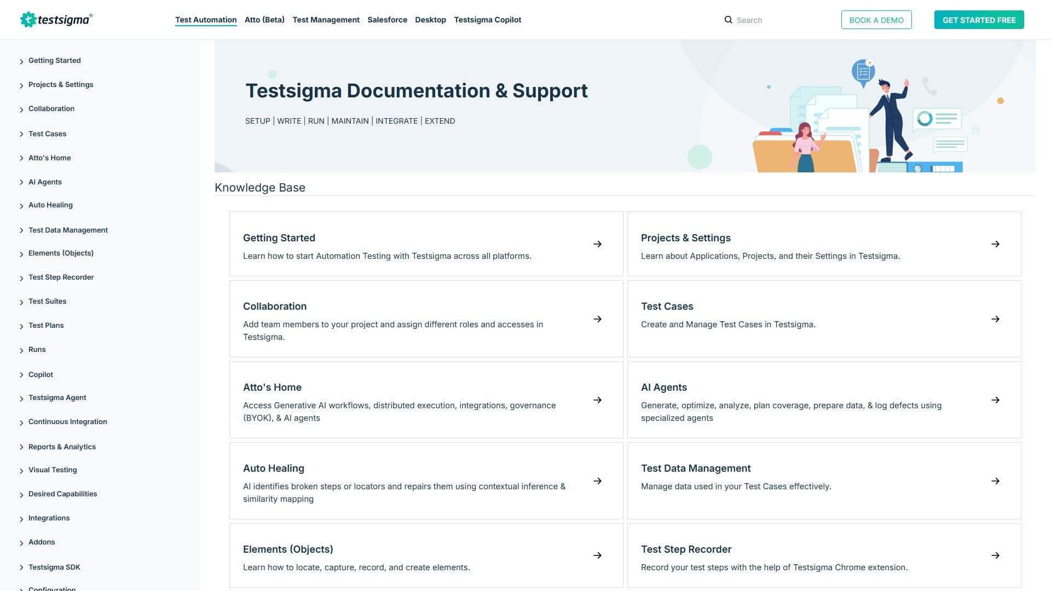Select Visual Testing in the sidebar
Image resolution: width=1051 pixels, height=591 pixels.
click(53, 470)
